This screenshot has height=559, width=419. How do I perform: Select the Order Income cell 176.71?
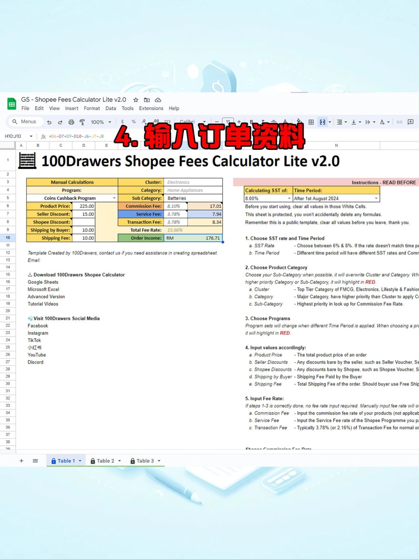[x=193, y=238]
